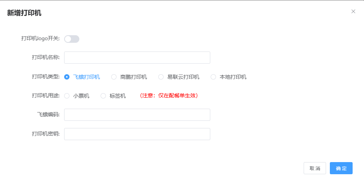Choose the 标签机 radio option
The image size is (364, 178).
(x=103, y=96)
